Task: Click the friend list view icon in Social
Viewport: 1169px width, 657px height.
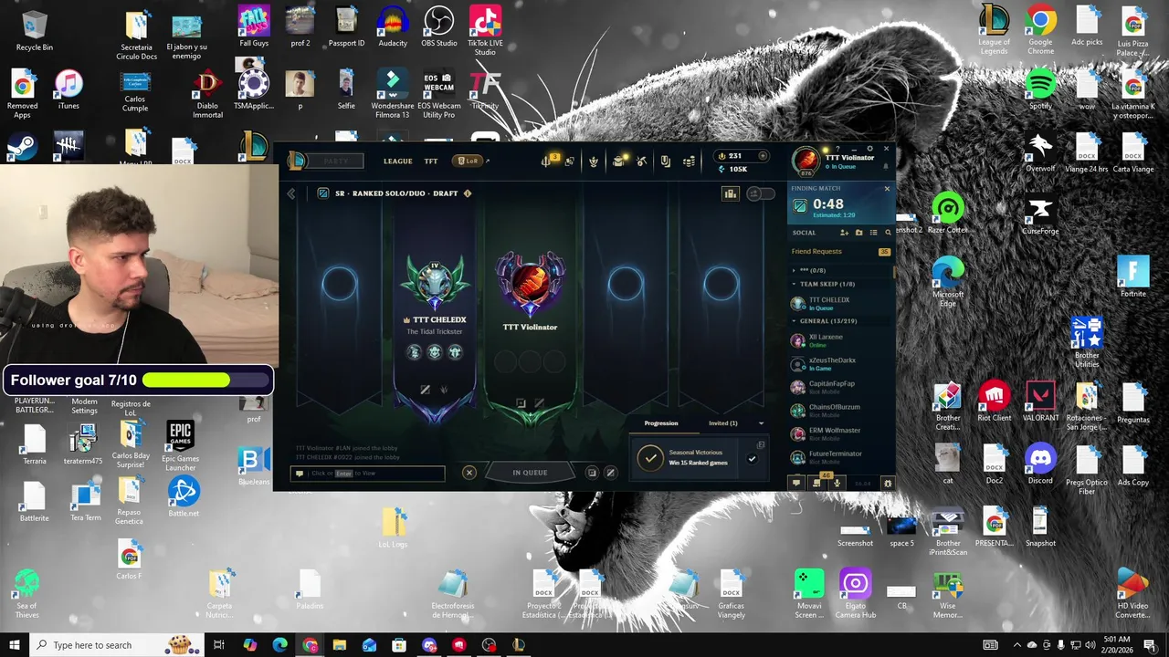Action: click(874, 233)
